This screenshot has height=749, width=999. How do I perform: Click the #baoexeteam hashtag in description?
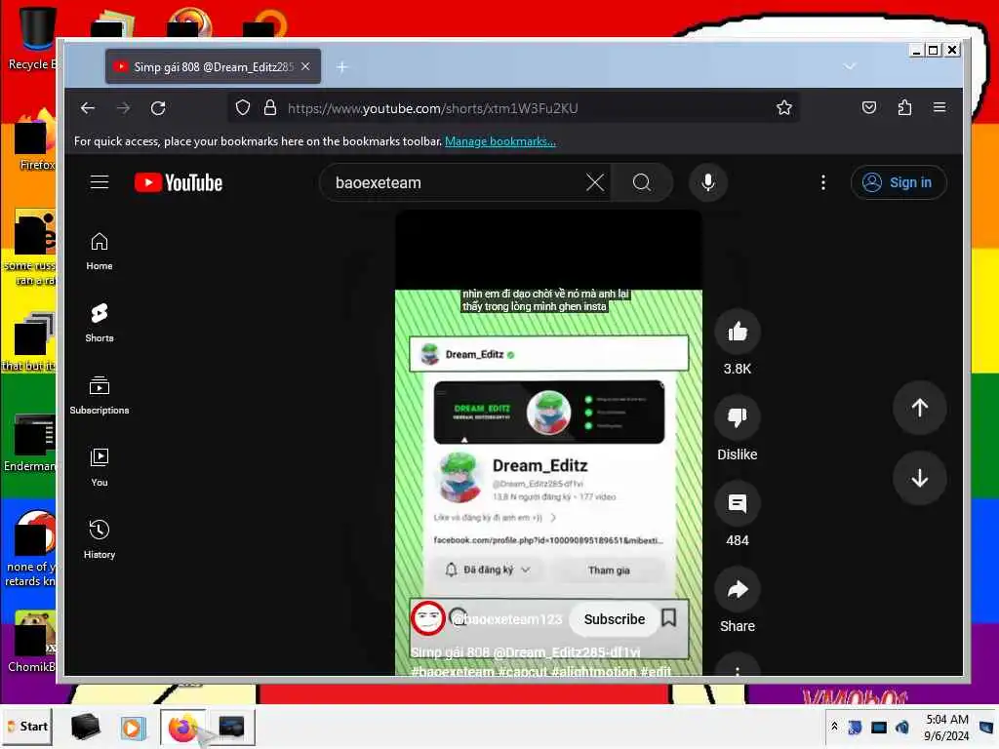click(x=453, y=671)
